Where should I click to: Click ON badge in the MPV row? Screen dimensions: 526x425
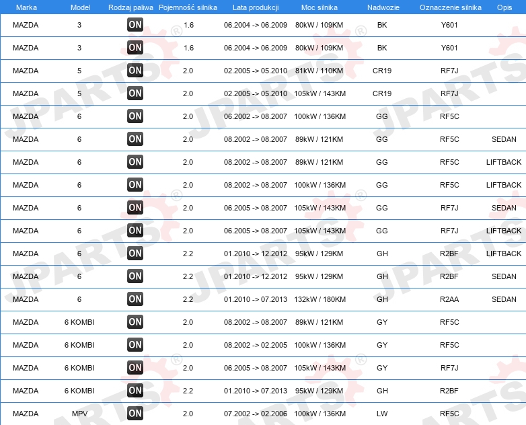(135, 413)
